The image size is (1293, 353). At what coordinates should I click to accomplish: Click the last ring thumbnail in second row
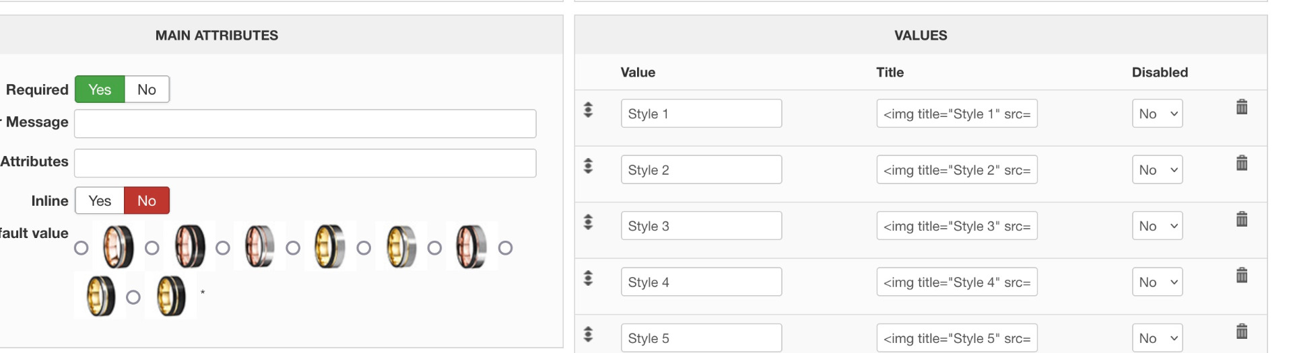pyautogui.click(x=171, y=297)
